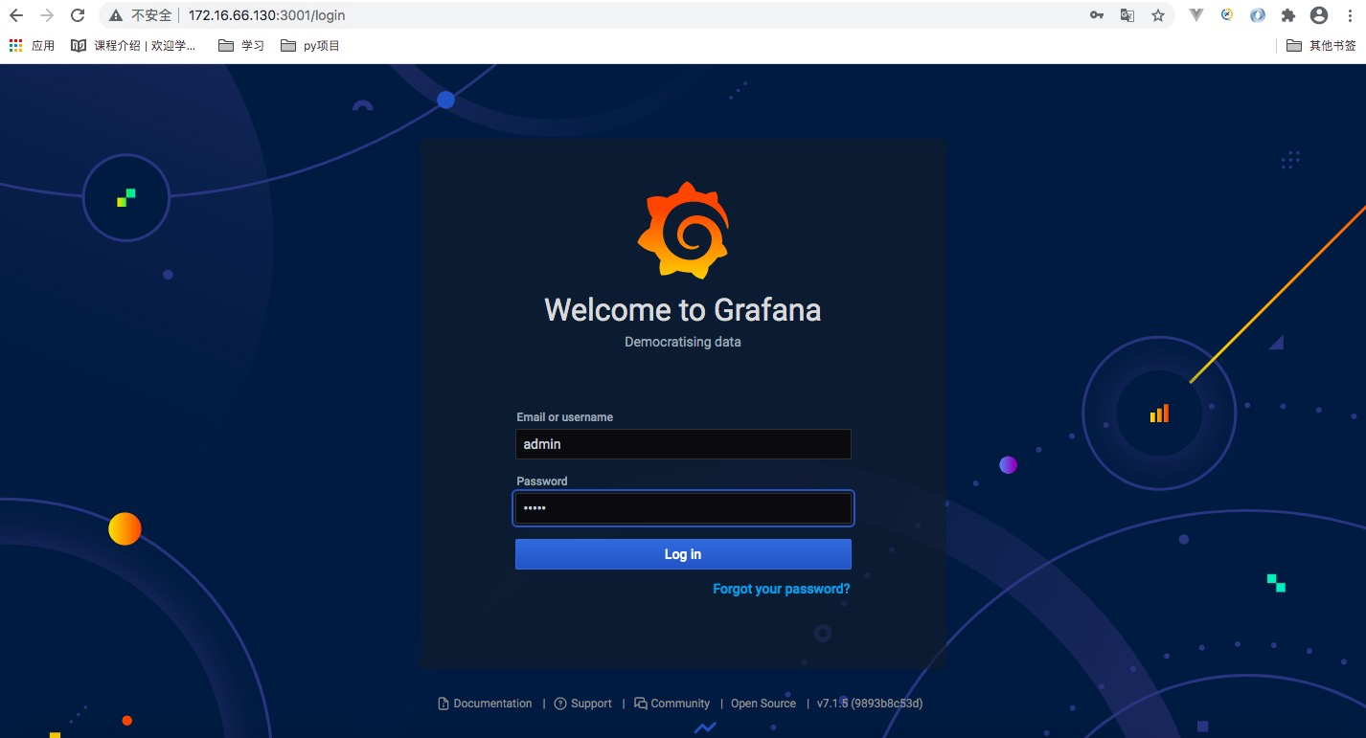Click the not-secure warning triangle icon
1366x738 pixels.
(116, 15)
